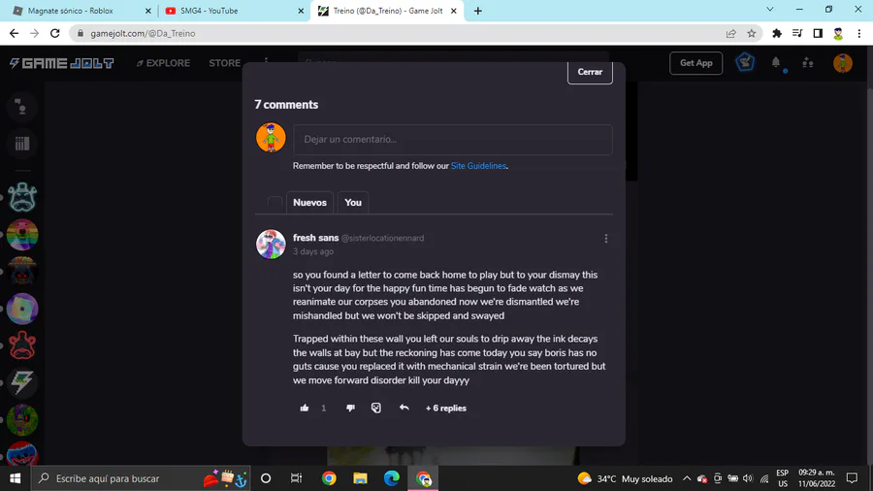
Task: Expand the 6 replies thread
Action: tap(446, 409)
